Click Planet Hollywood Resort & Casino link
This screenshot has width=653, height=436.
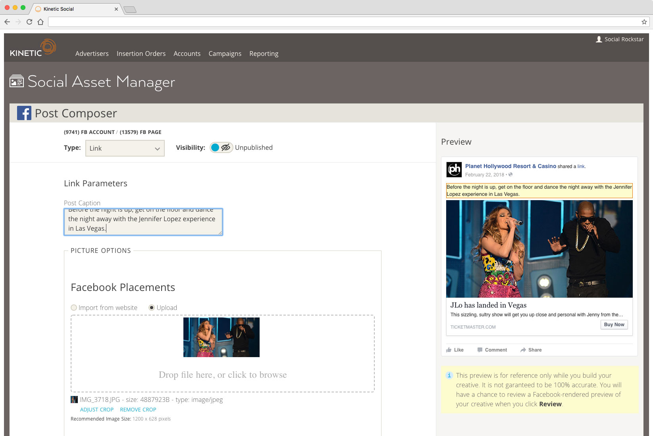(x=510, y=166)
